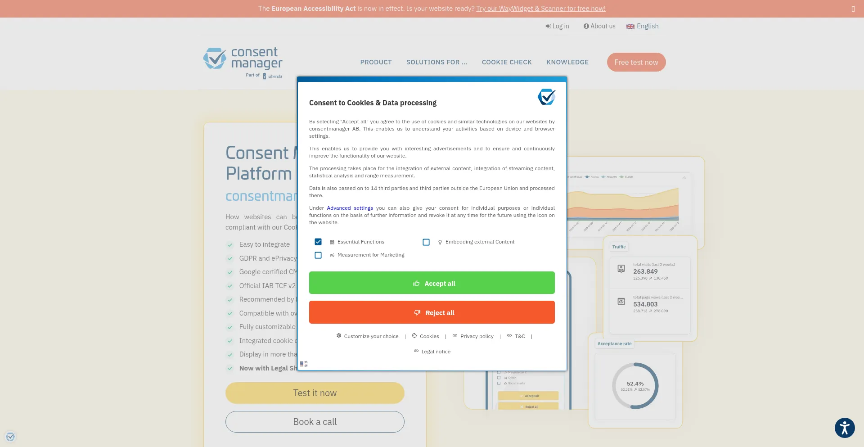Image resolution: width=864 pixels, height=447 pixels.
Task: Click the 534.803 page views value
Action: [x=645, y=304]
